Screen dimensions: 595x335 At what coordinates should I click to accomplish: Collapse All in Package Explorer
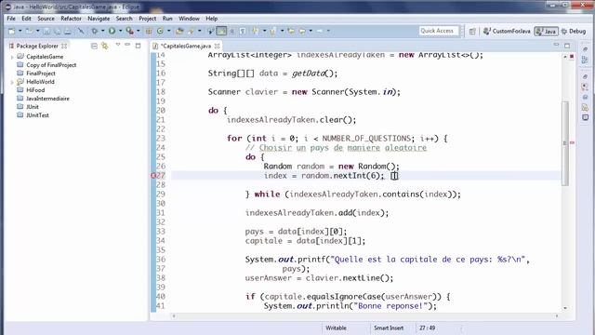tap(94, 46)
